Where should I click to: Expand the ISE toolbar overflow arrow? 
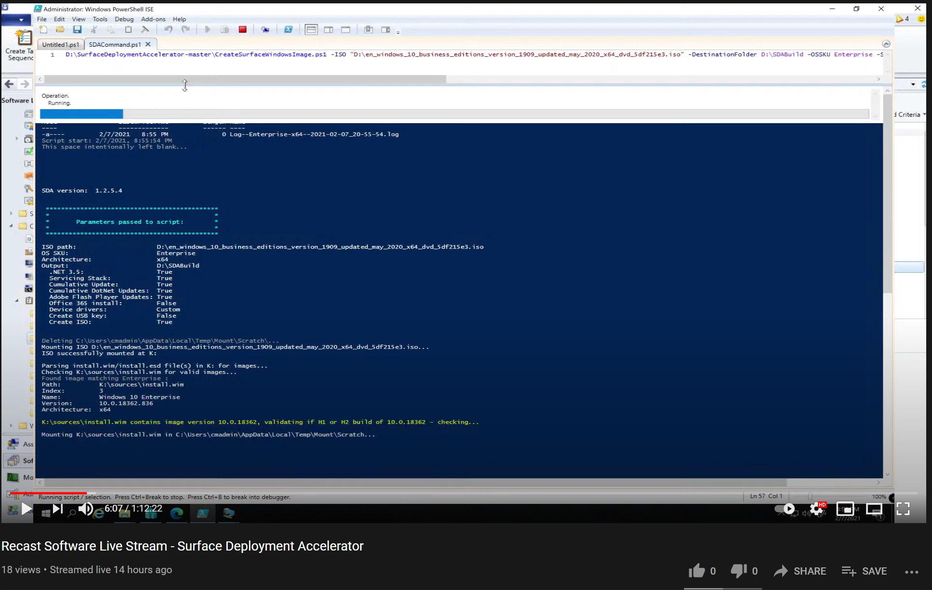point(398,32)
